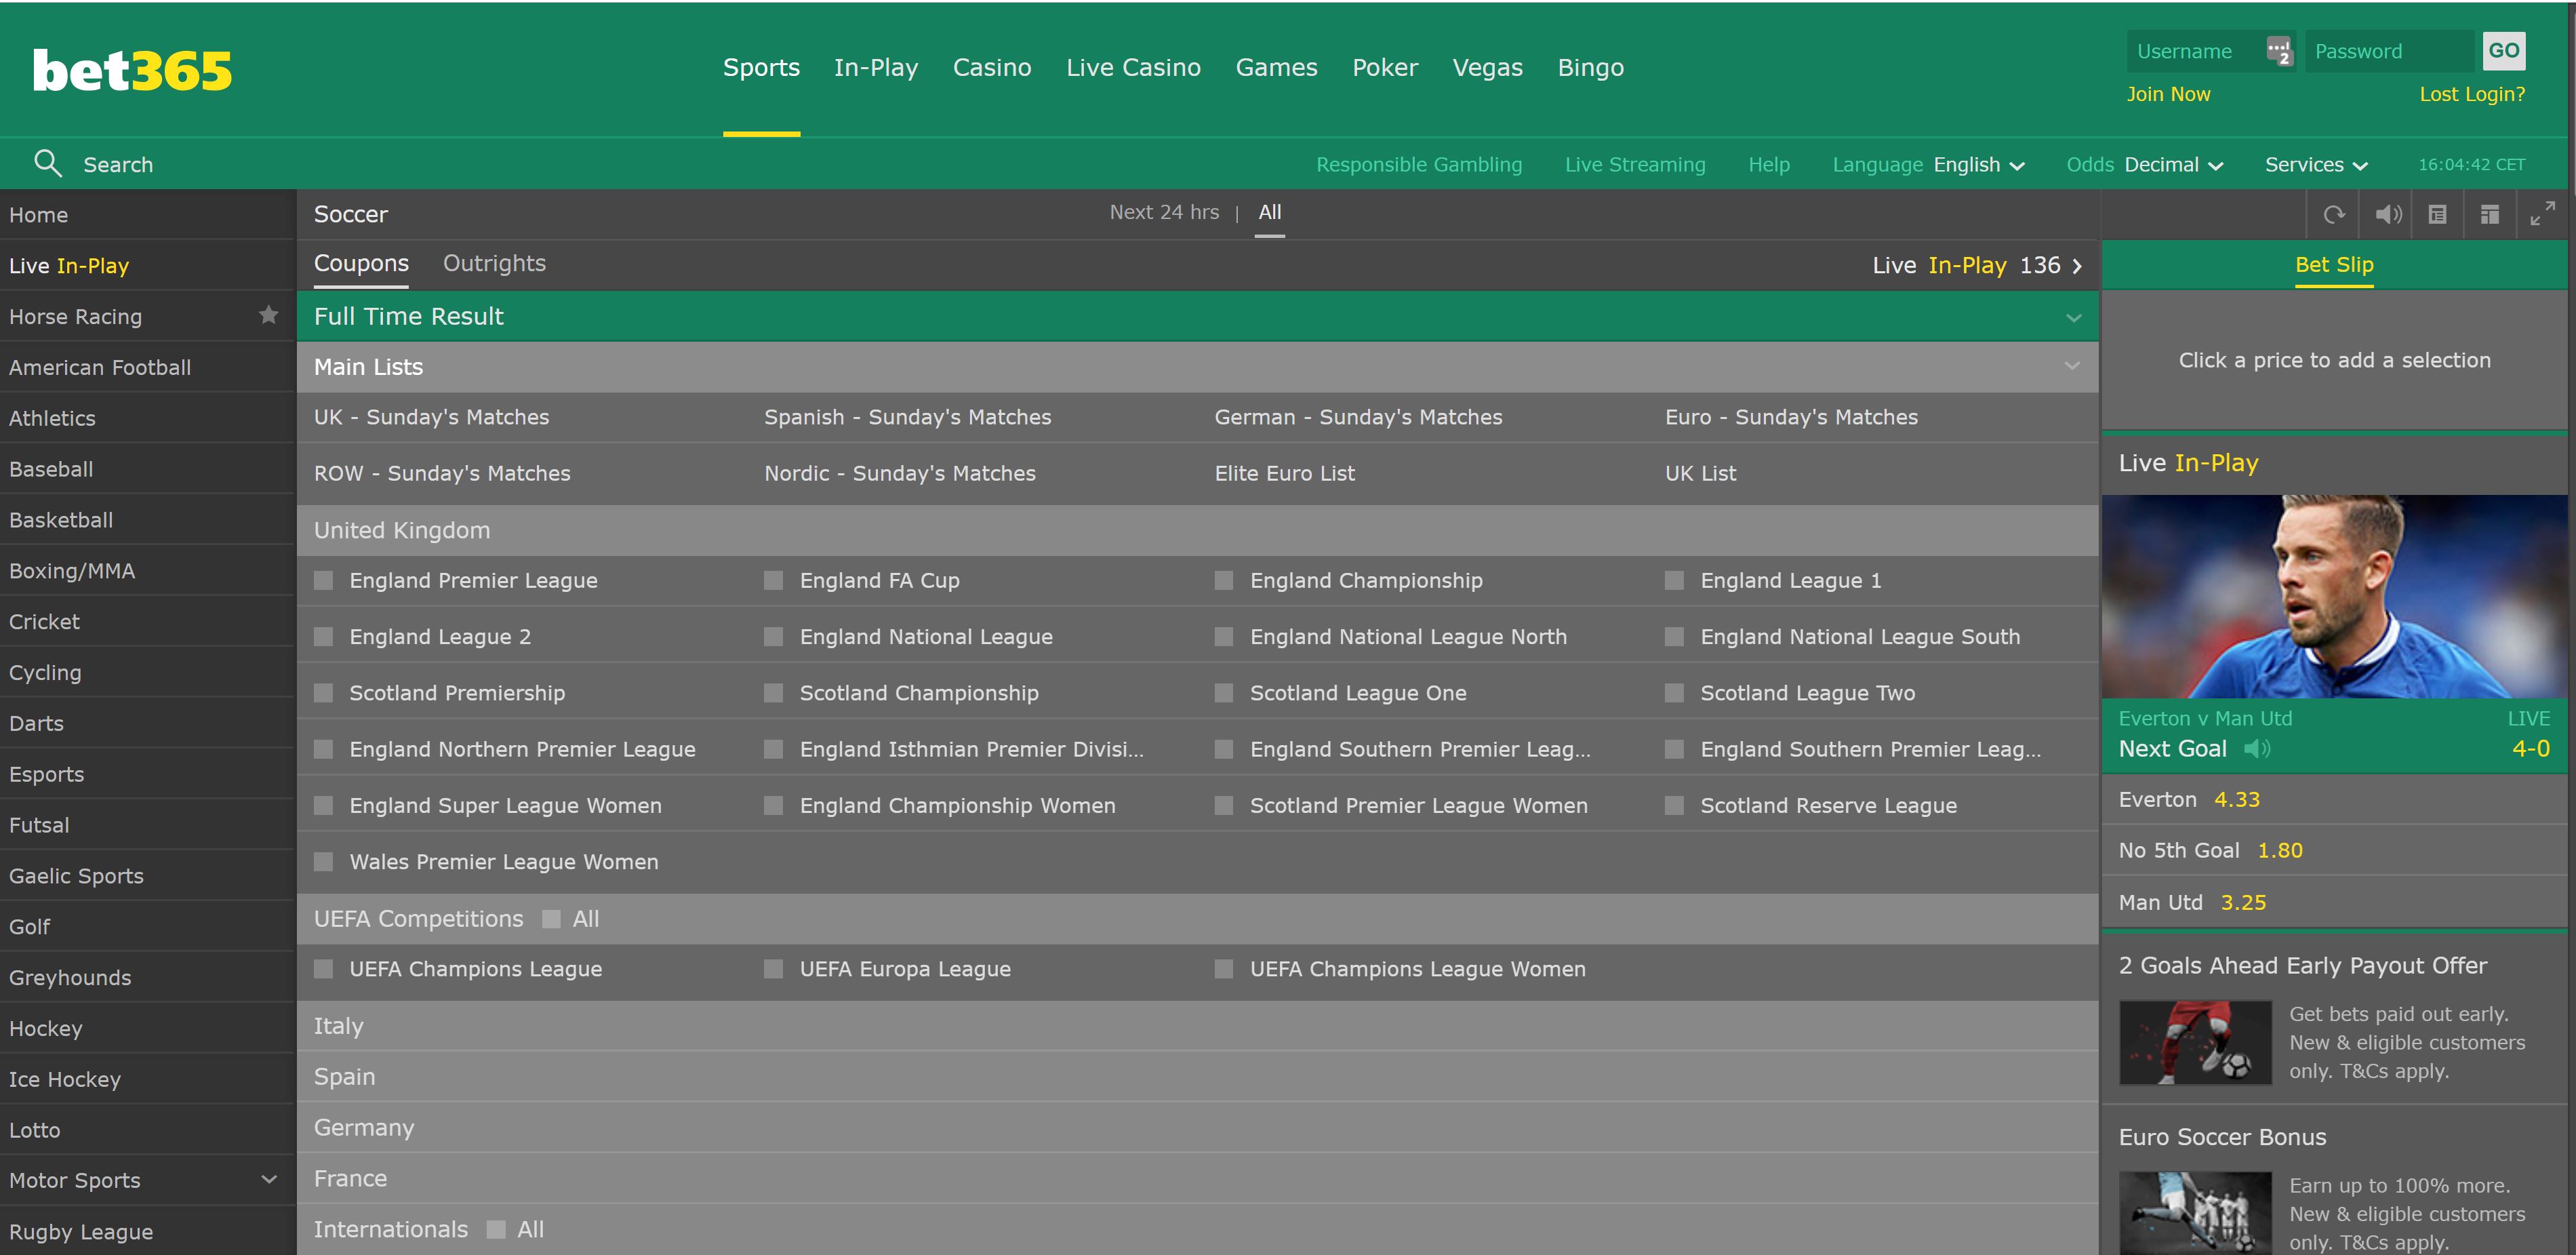
Task: Open the In-Play top navigation tab
Action: pyautogui.click(x=876, y=68)
